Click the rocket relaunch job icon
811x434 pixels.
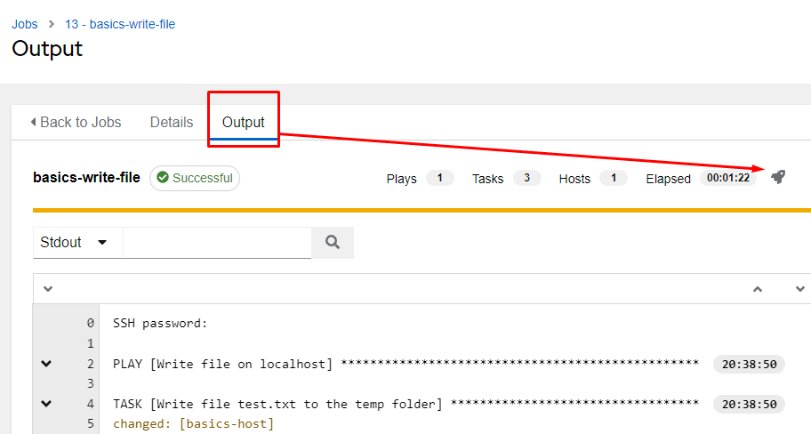[x=778, y=177]
